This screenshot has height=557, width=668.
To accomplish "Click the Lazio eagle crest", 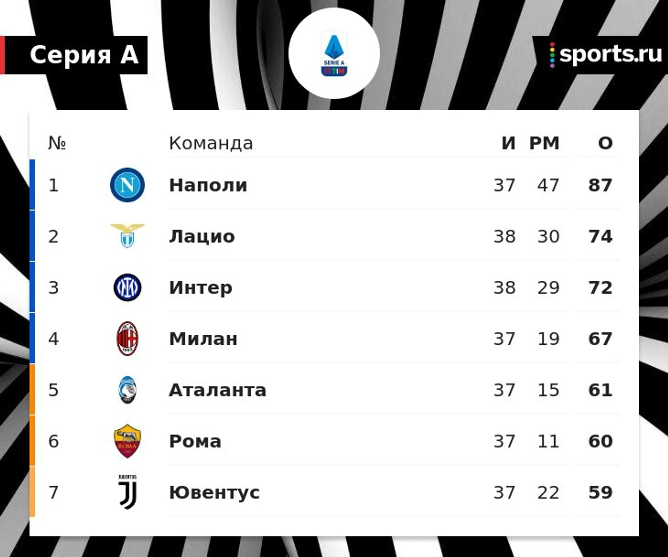I will pyautogui.click(x=127, y=236).
